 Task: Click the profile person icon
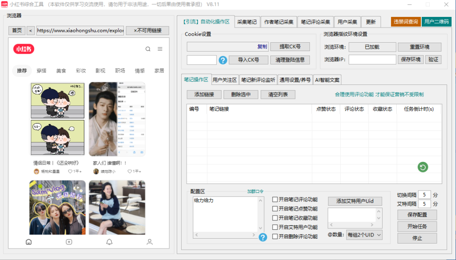click(x=148, y=242)
